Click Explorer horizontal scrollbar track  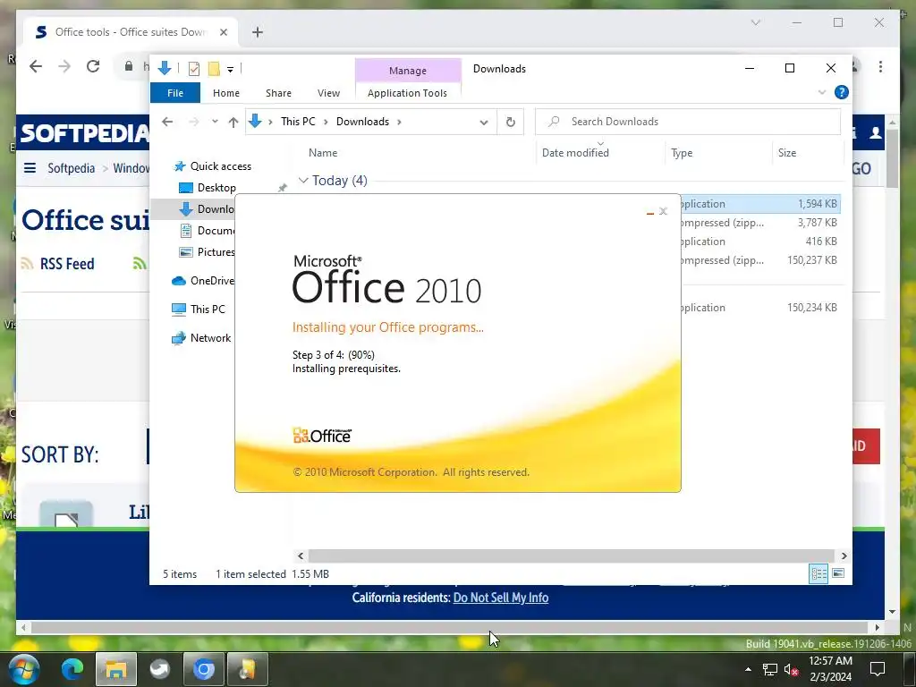[x=572, y=556]
